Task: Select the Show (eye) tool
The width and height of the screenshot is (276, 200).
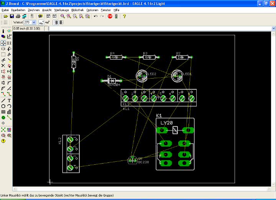Action: pyautogui.click(x=9, y=31)
